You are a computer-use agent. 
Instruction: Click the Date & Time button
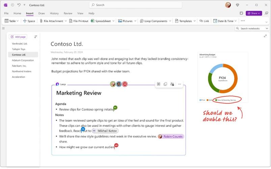tap(223, 21)
